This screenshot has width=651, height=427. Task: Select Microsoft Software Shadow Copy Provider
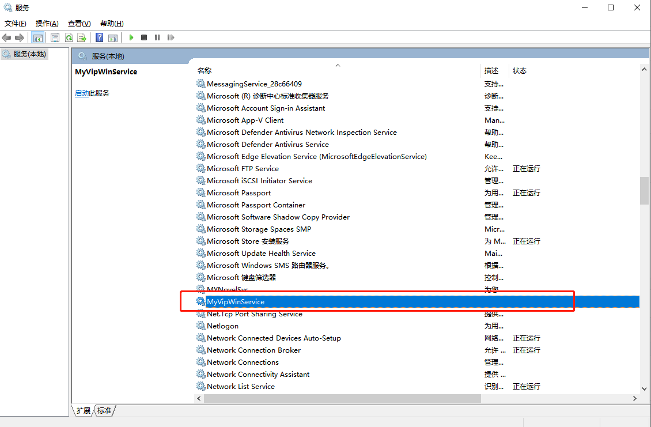[417, 217]
